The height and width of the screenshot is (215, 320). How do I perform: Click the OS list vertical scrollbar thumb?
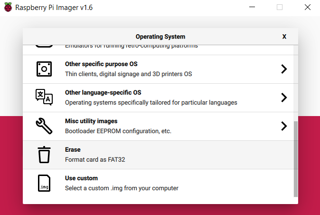[x=296, y=158]
